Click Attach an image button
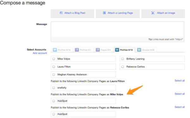Viewport: 190px width, 118px height. click(x=163, y=14)
